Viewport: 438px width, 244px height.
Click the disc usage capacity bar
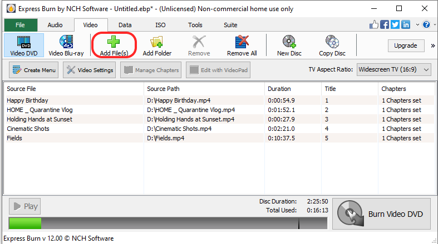click(167, 223)
